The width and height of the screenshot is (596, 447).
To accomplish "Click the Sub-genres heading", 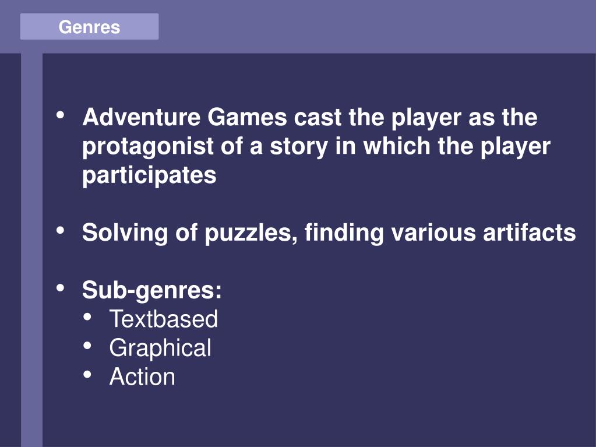I will tap(151, 290).
